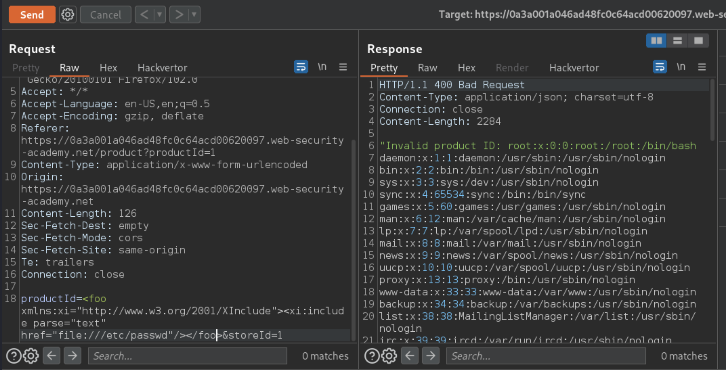Open search settings gear below Request panel
Image resolution: width=726 pixels, height=370 pixels.
pos(31,356)
